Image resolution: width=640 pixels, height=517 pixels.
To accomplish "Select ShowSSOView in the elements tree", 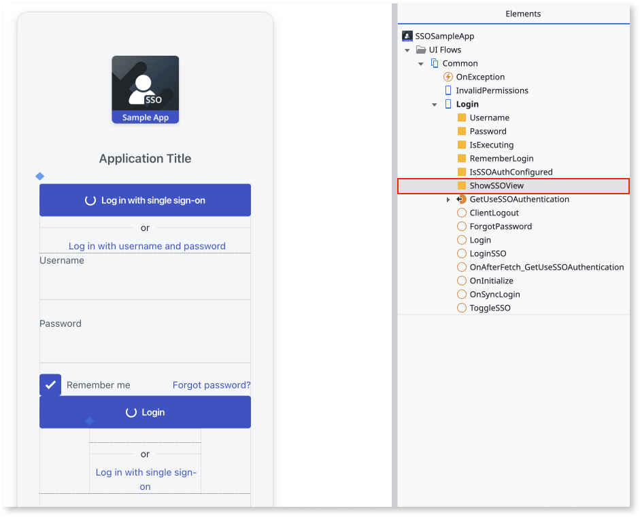I will (496, 185).
